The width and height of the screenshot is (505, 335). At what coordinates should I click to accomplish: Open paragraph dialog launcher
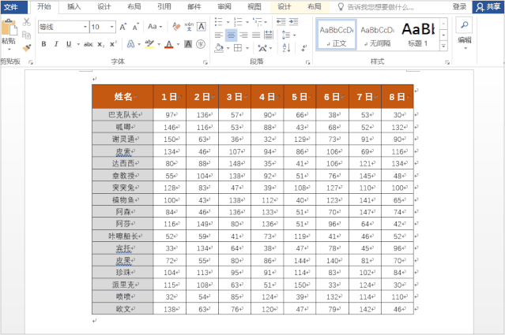point(307,62)
